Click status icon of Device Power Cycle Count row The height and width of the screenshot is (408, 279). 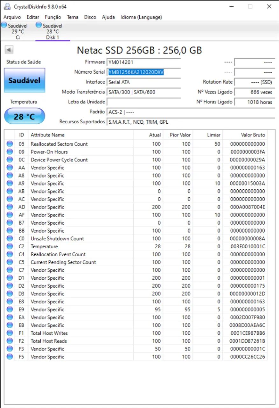point(10,160)
